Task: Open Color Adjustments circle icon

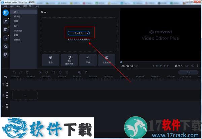Action: (60, 72)
